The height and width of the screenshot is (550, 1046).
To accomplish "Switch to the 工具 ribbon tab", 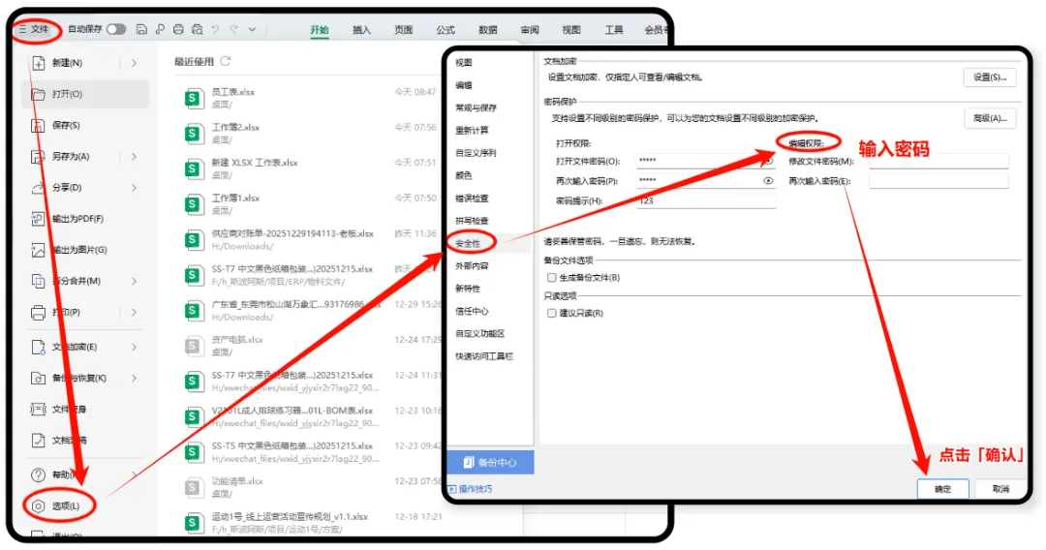I will (x=614, y=30).
